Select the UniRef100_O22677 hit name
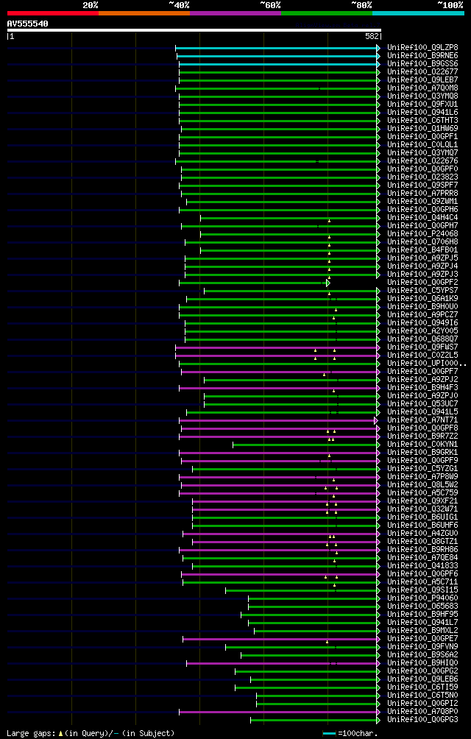 click(x=422, y=71)
